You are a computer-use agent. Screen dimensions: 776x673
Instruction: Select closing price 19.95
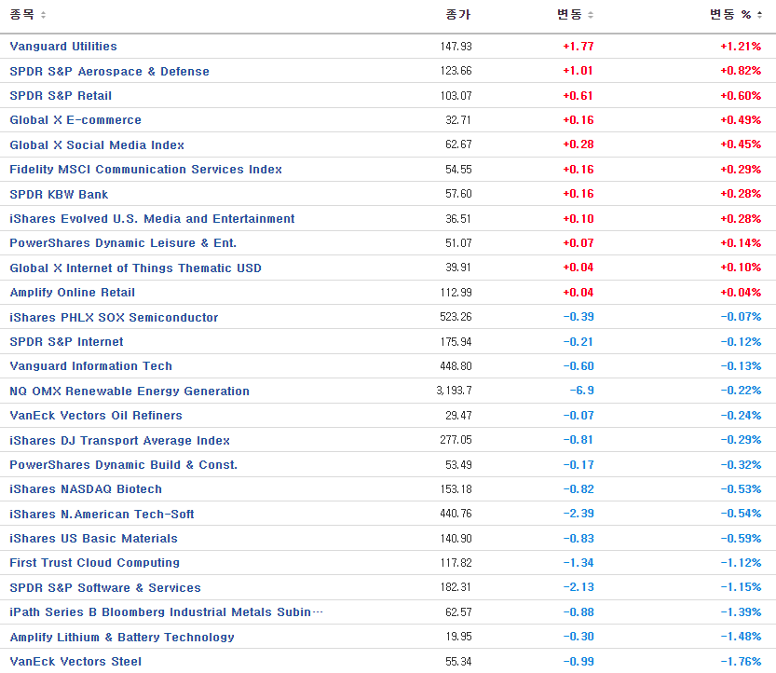tap(458, 637)
